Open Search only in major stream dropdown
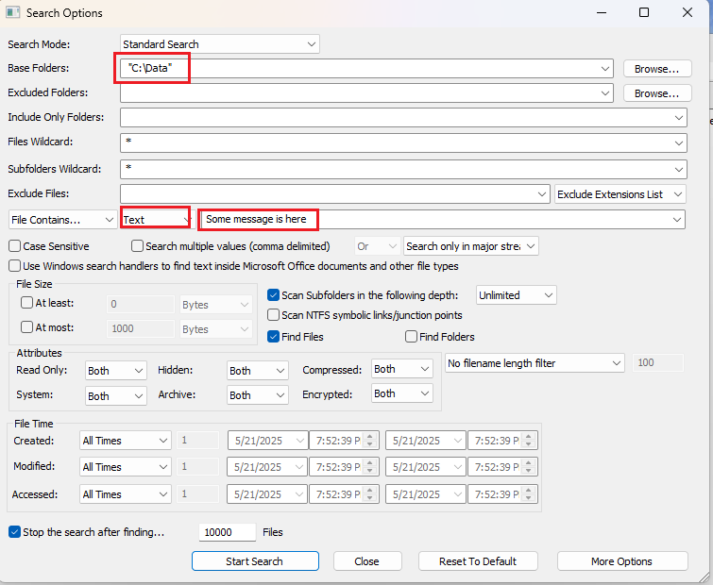The width and height of the screenshot is (713, 585). (470, 246)
